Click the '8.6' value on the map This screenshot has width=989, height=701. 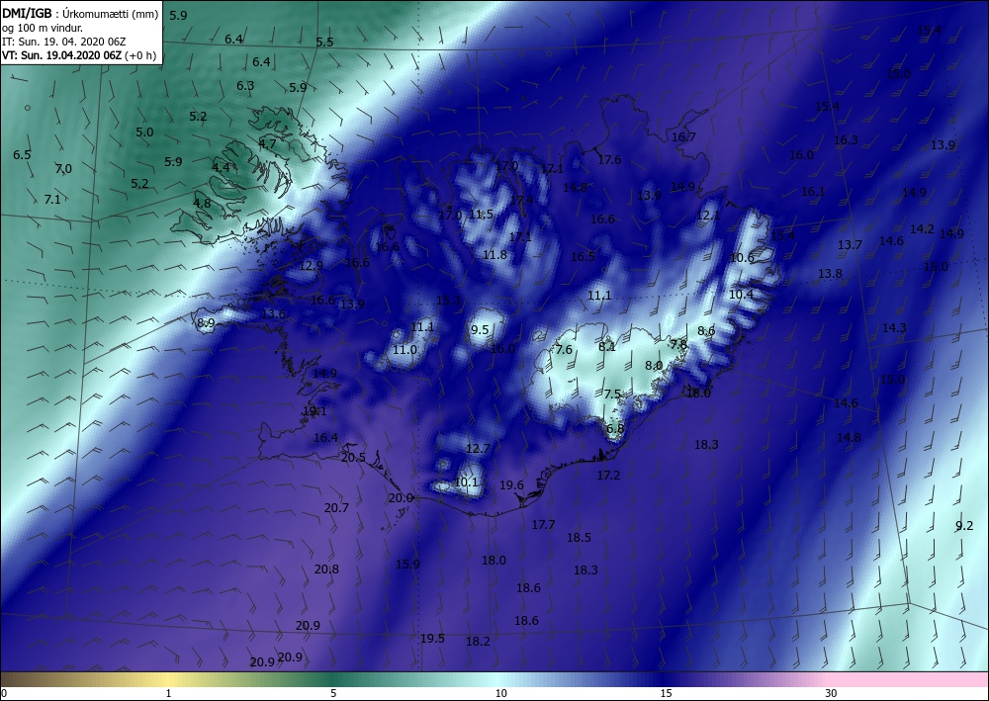click(x=706, y=331)
